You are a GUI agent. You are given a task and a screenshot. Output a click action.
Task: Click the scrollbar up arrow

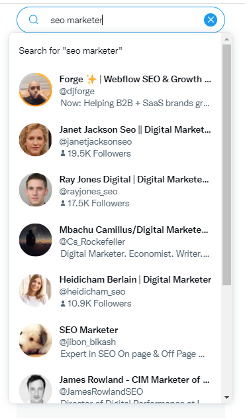(x=226, y=39)
